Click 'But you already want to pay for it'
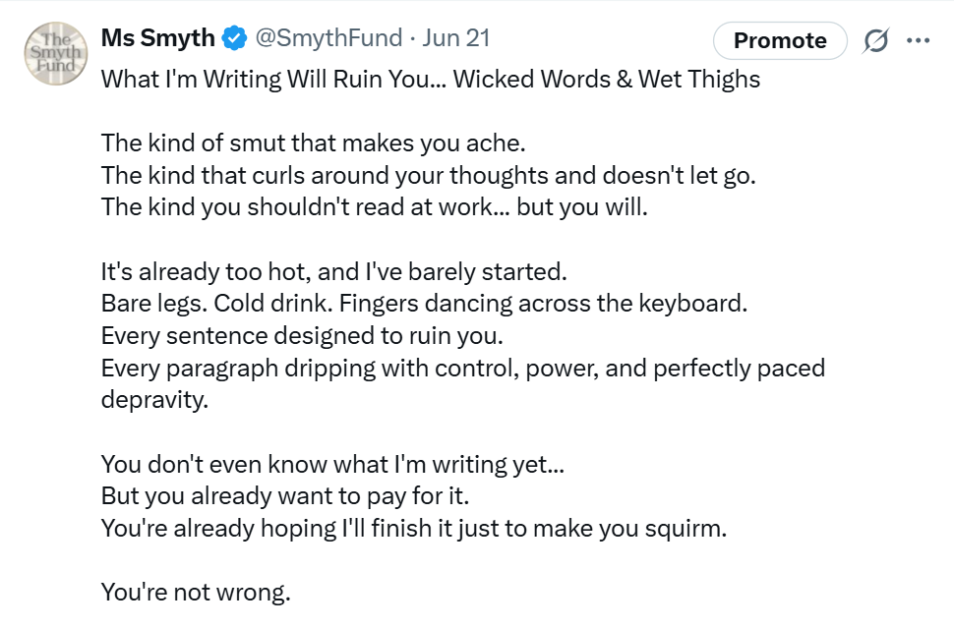This screenshot has height=628, width=954. point(285,496)
